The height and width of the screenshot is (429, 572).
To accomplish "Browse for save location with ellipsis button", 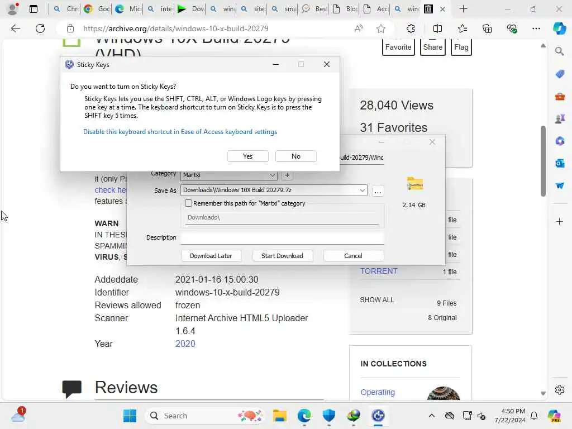I will coord(378,191).
